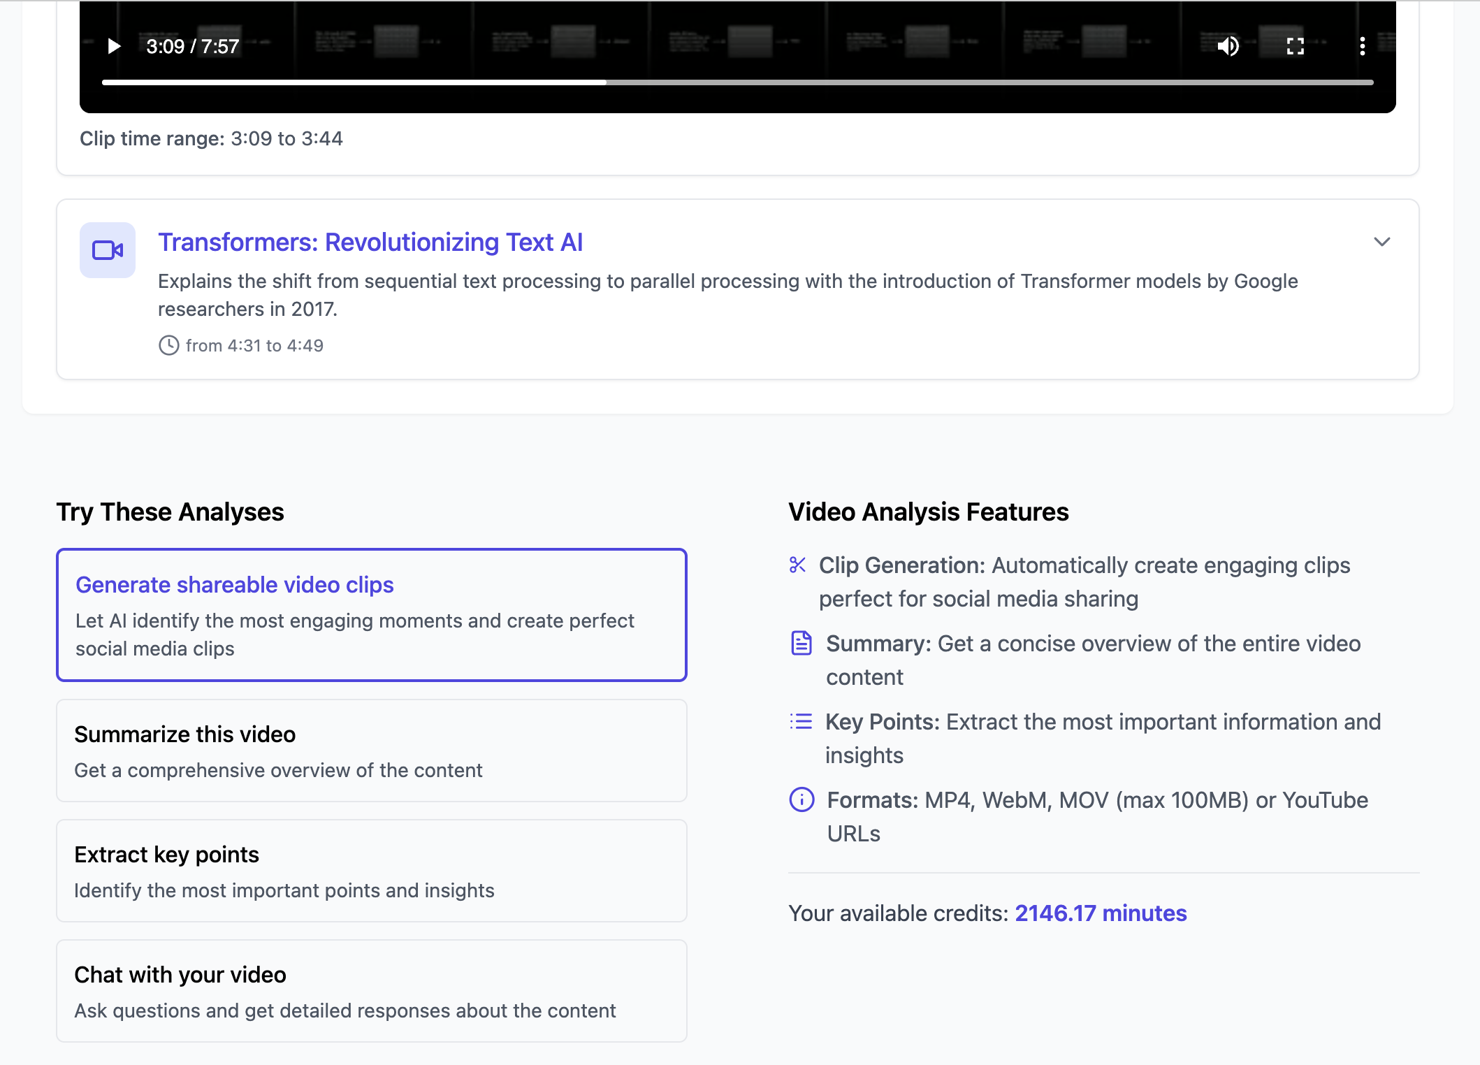Screen dimensions: 1480x1065
Task: Click the Clip time range 3:09 to 3:44 text
Action: click(211, 138)
